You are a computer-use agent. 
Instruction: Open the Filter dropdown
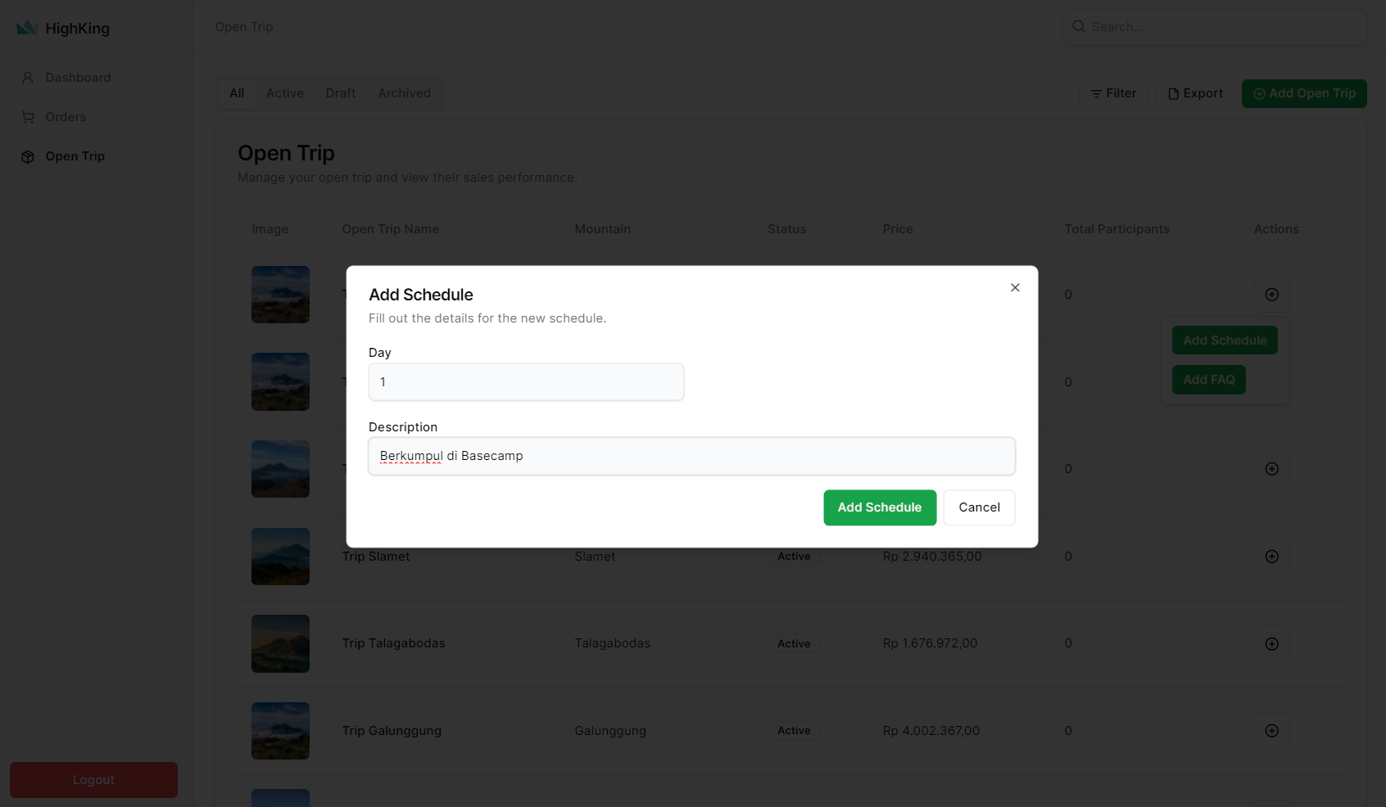(1113, 93)
